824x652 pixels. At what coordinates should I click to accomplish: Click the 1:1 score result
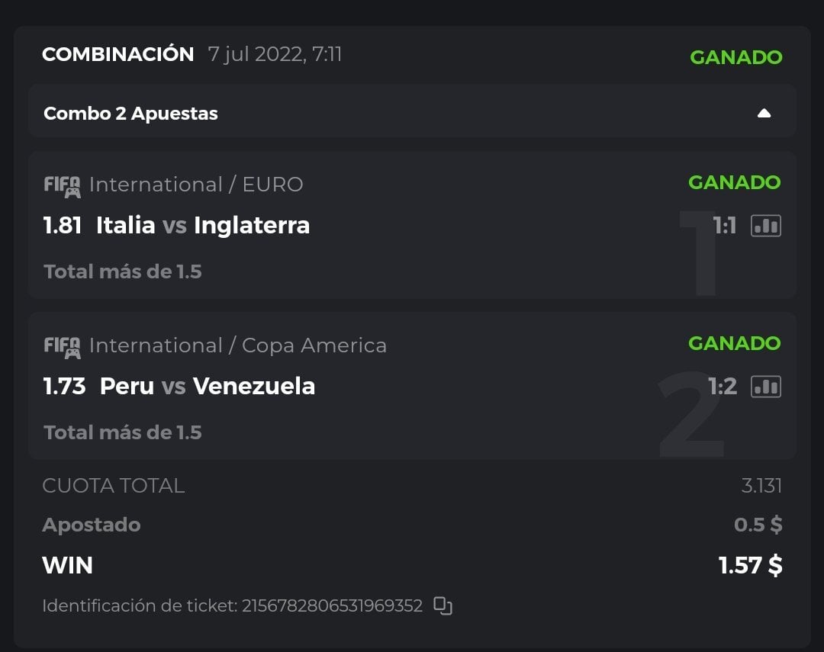click(724, 226)
